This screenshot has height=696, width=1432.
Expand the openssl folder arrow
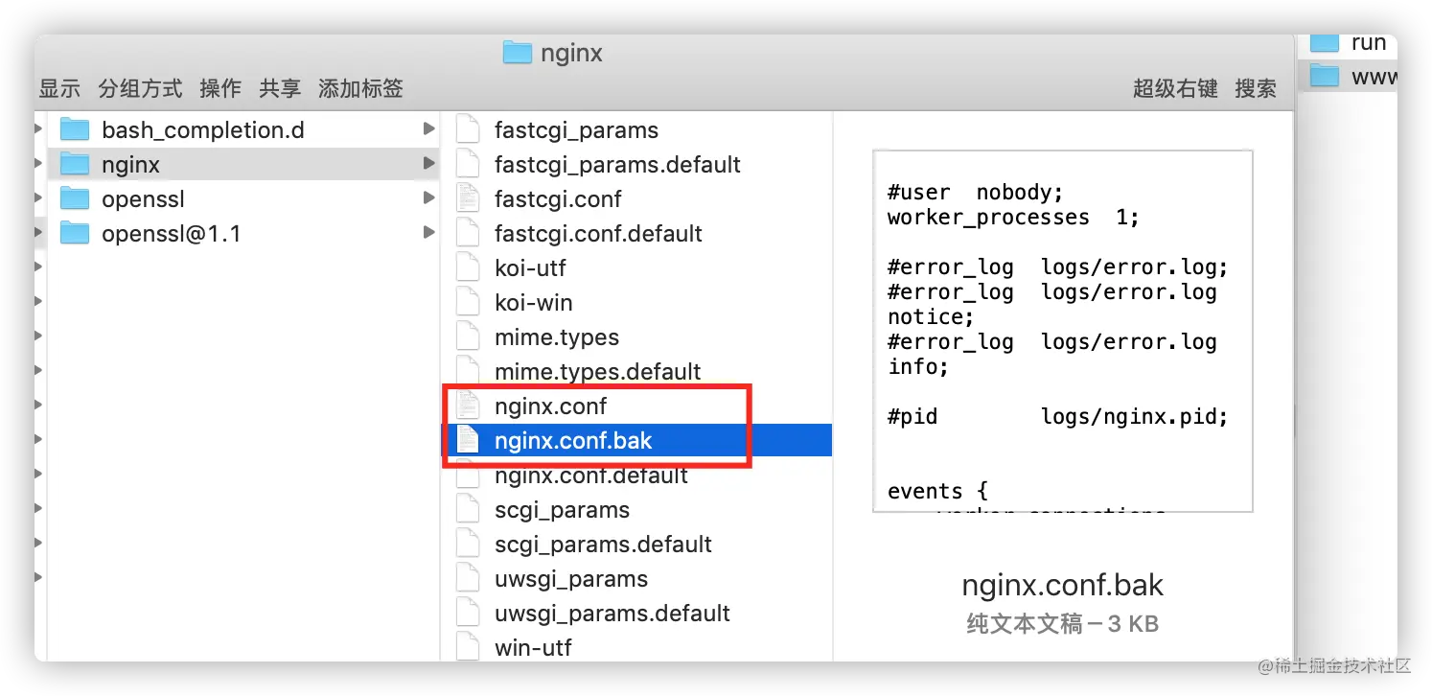(428, 198)
